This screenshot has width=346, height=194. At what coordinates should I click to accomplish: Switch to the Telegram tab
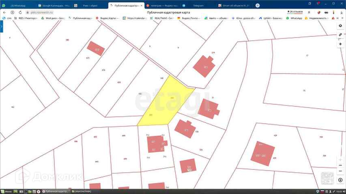coord(198,6)
